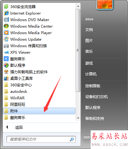Expand the 附件 folder text label
The height and width of the screenshot is (149, 128).
coord(14,111)
